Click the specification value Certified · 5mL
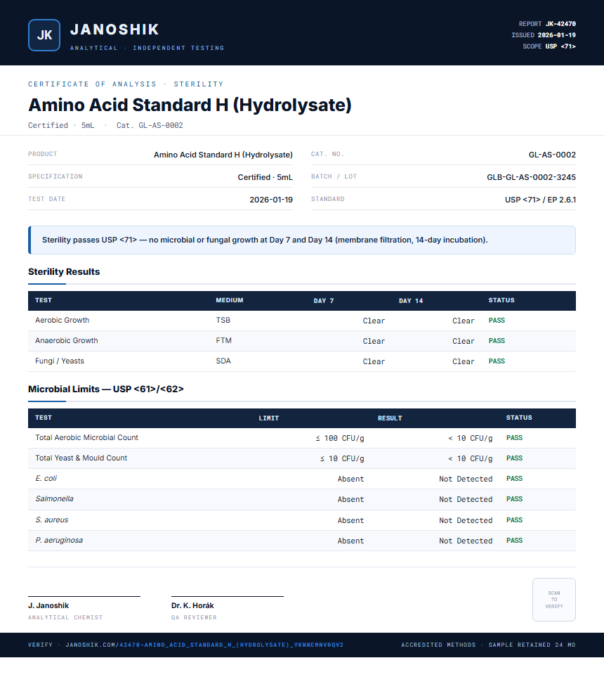The width and height of the screenshot is (604, 677). click(x=265, y=177)
